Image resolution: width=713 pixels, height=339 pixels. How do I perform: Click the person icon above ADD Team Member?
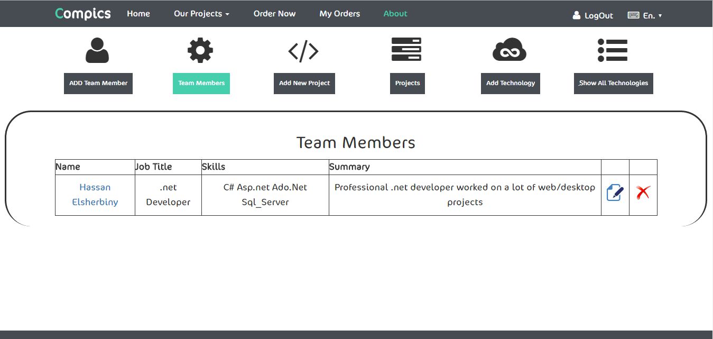click(97, 50)
